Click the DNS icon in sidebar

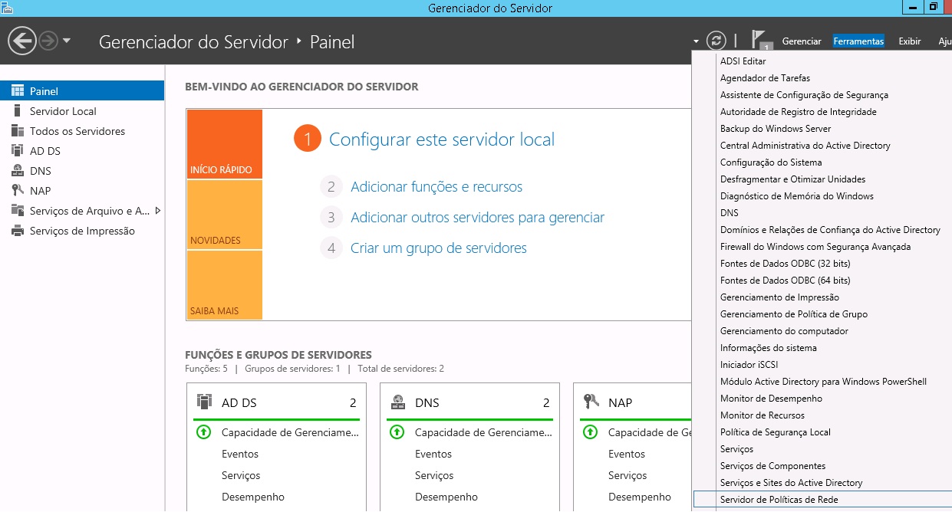tap(18, 171)
